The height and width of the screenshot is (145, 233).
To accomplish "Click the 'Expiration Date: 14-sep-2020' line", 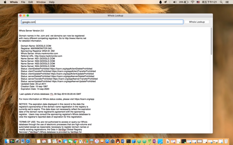I will click(35, 89).
